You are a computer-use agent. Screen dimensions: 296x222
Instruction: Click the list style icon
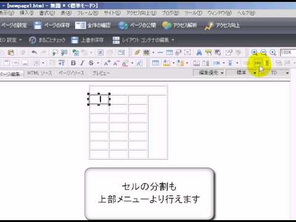(36, 62)
